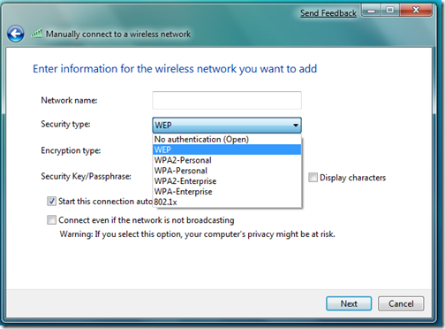Collapse the Security type dropdown arrow
This screenshot has height=329, width=445.
[296, 126]
